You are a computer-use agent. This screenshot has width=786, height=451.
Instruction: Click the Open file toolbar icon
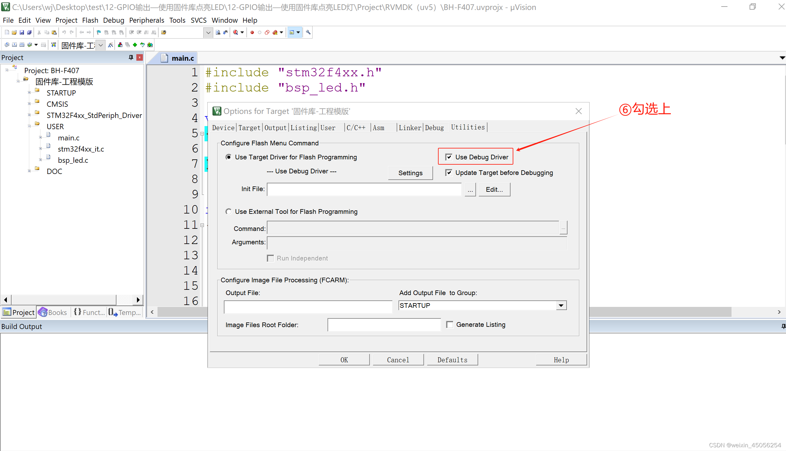[14, 32]
